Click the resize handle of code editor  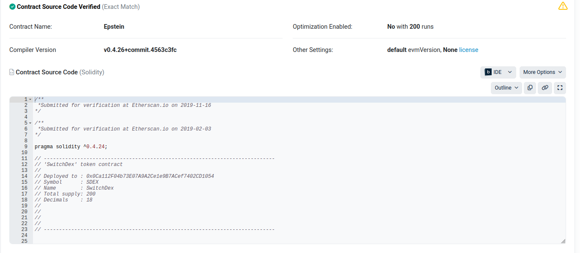(x=563, y=241)
